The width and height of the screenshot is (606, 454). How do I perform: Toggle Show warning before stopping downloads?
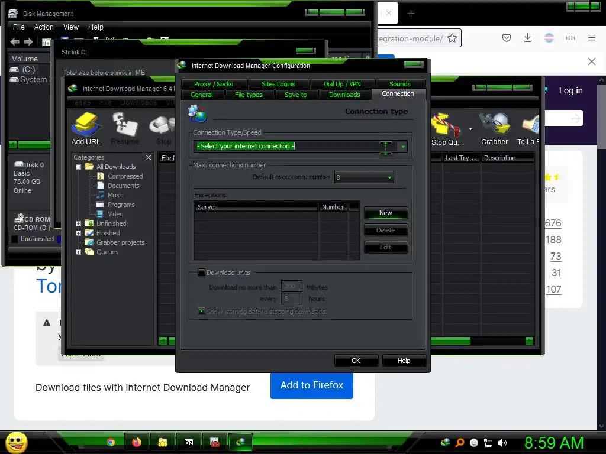click(201, 311)
